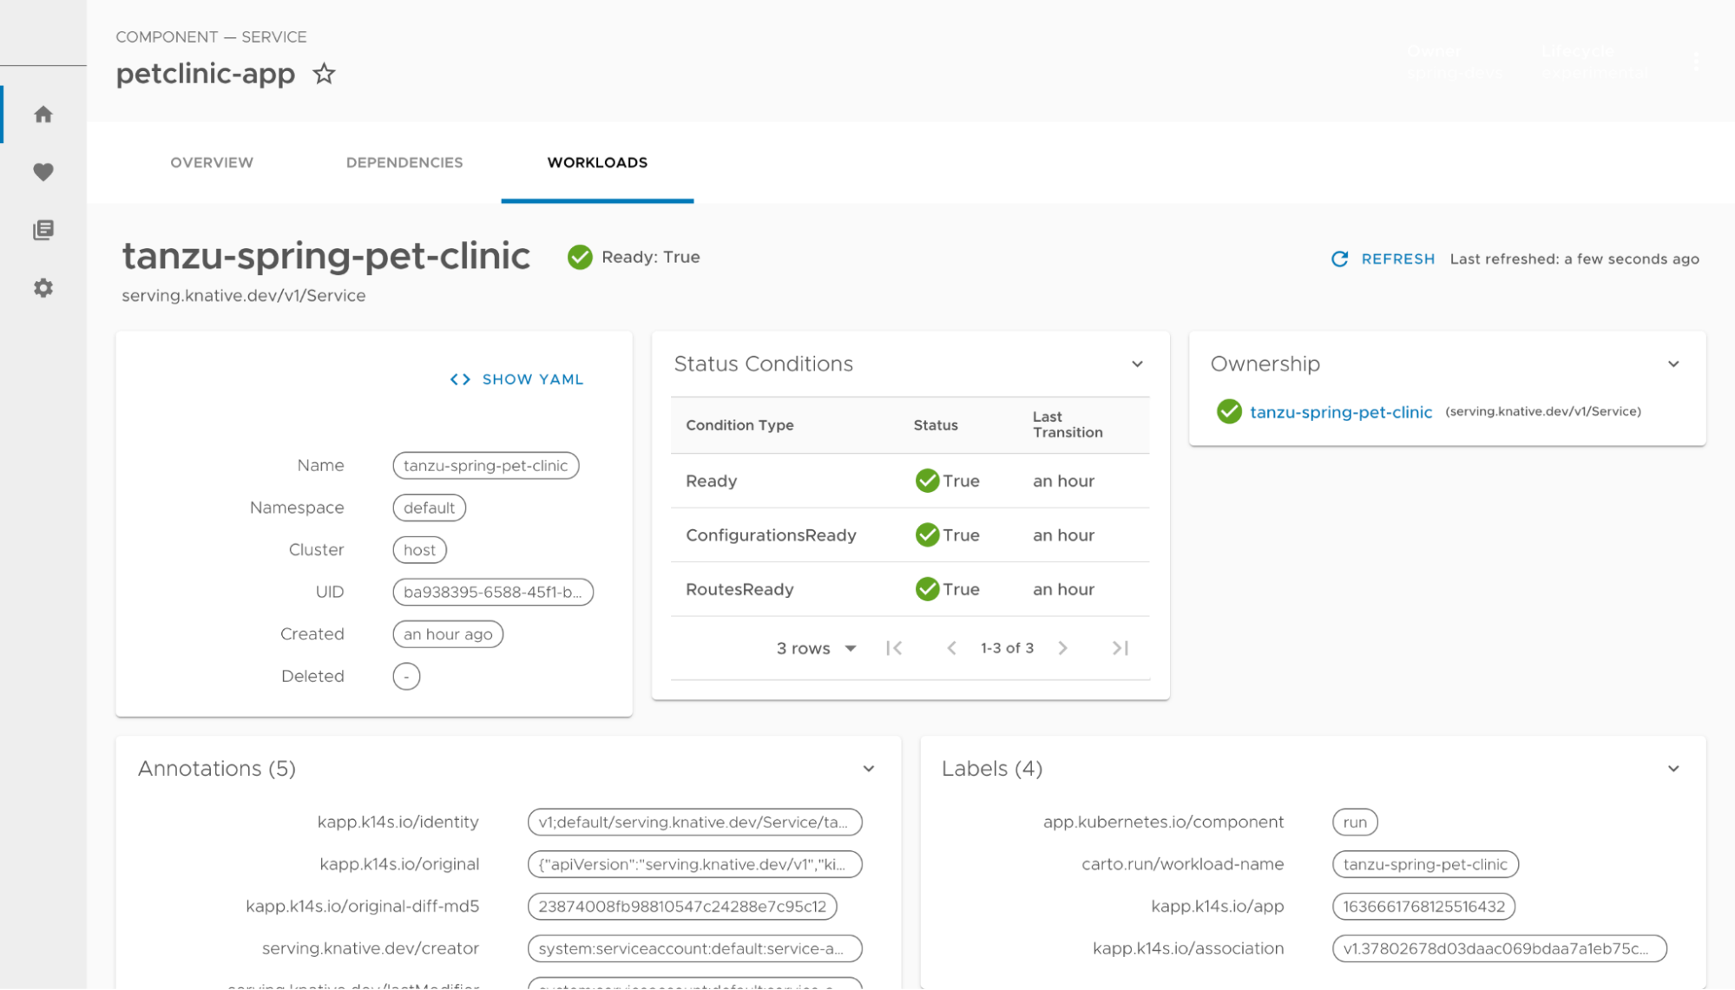
Task: Click the ConfigurationsReady condition cell
Action: [771, 535]
